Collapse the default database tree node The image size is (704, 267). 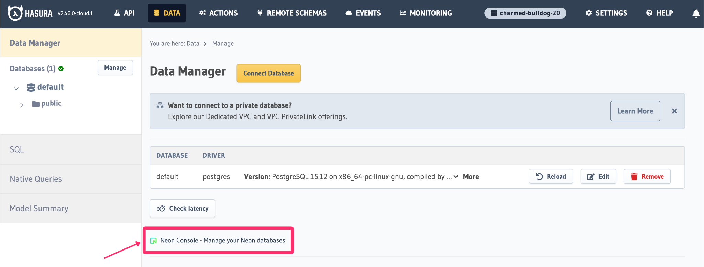(x=16, y=88)
